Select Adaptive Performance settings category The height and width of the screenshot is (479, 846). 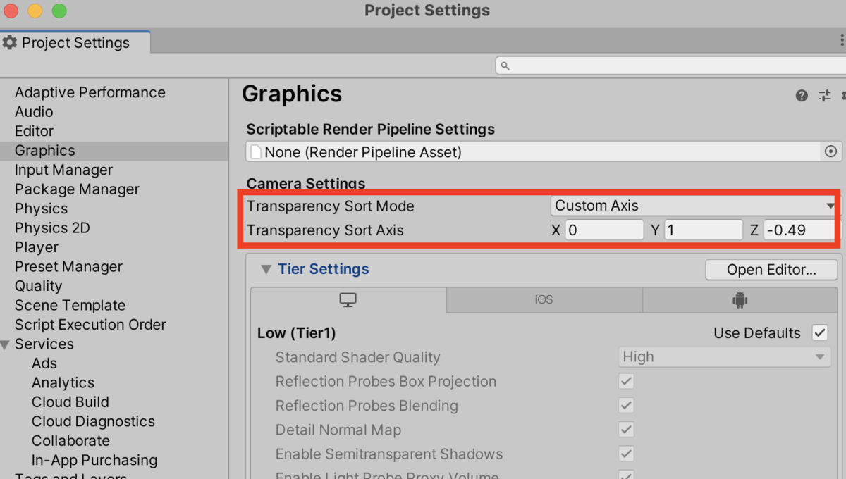(90, 92)
